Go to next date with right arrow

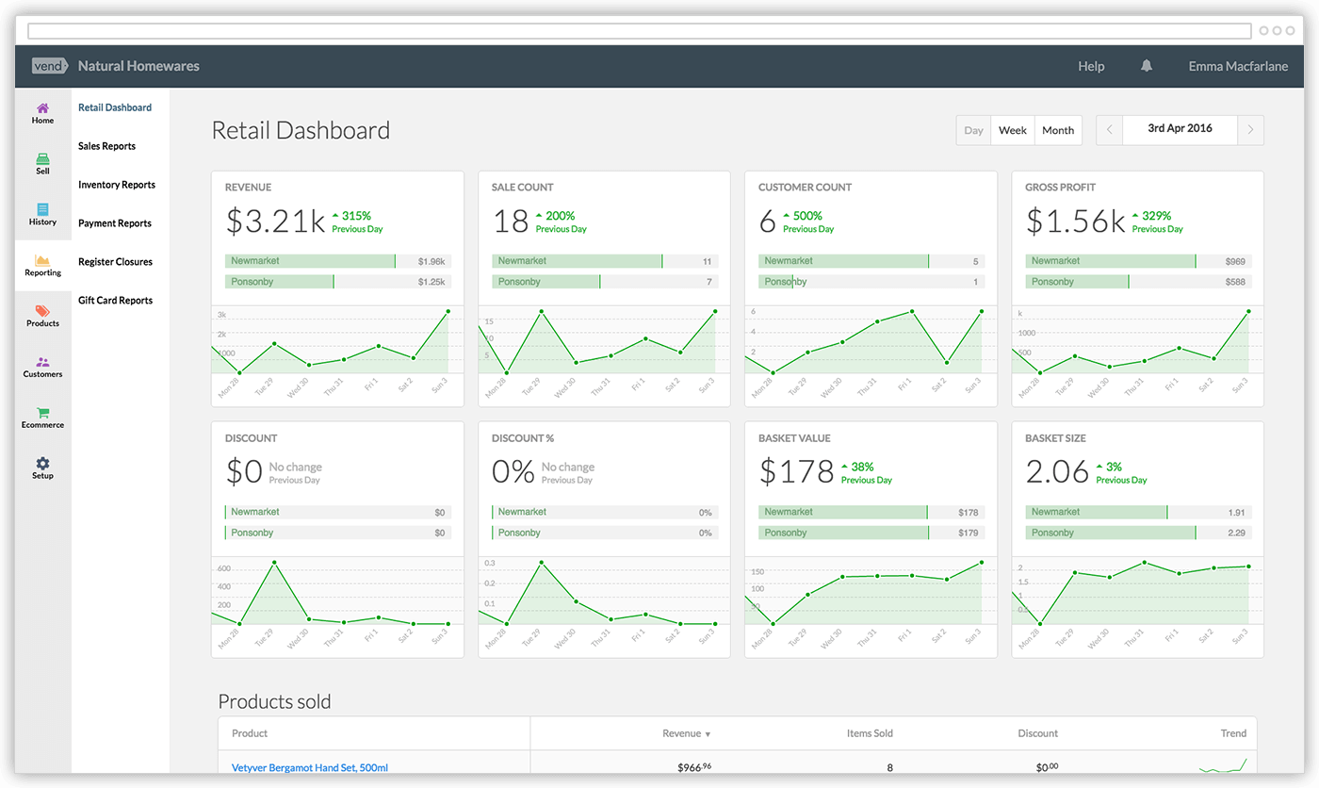click(1250, 130)
